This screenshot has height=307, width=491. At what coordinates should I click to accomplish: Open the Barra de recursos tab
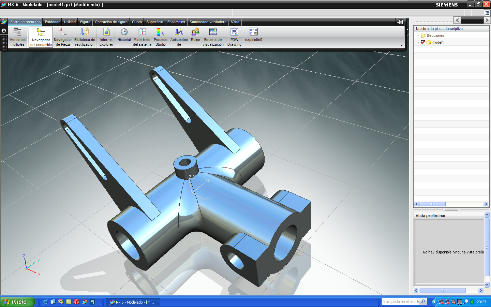point(25,22)
